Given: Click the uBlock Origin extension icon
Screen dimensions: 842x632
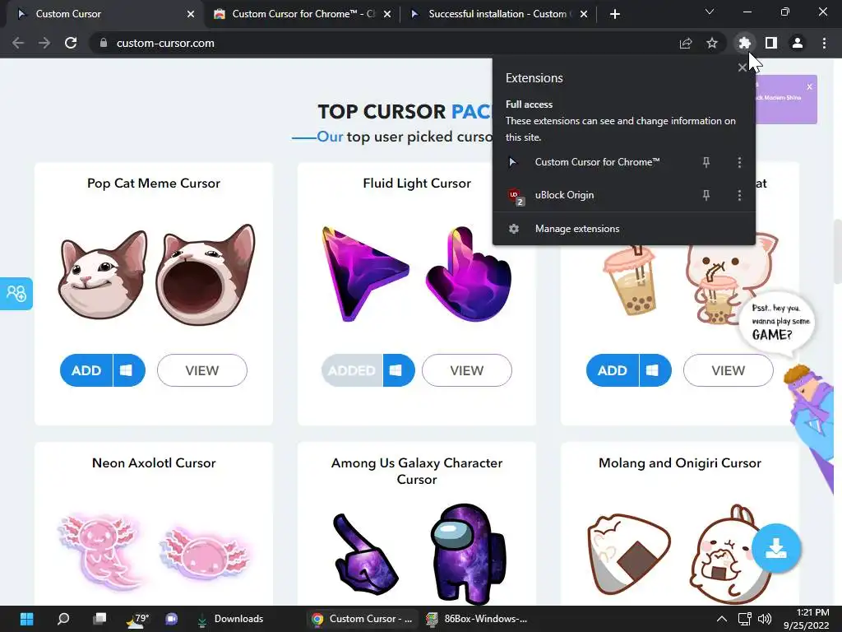Looking at the screenshot, I should click(x=516, y=196).
